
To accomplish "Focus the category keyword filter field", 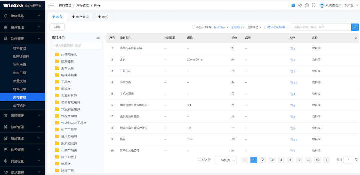I will pyautogui.click(x=77, y=45).
